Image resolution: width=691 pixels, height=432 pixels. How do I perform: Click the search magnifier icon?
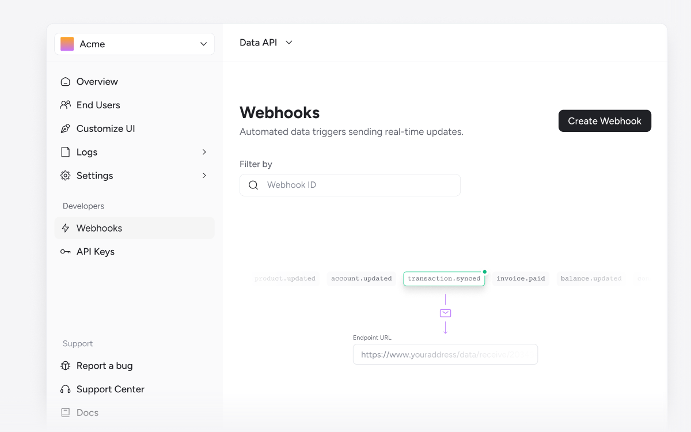click(253, 185)
